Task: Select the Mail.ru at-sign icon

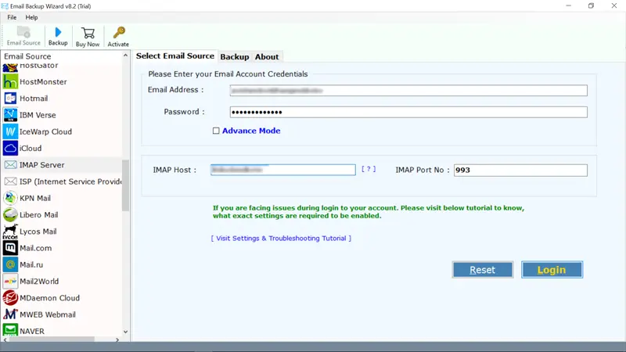Action: 10,264
